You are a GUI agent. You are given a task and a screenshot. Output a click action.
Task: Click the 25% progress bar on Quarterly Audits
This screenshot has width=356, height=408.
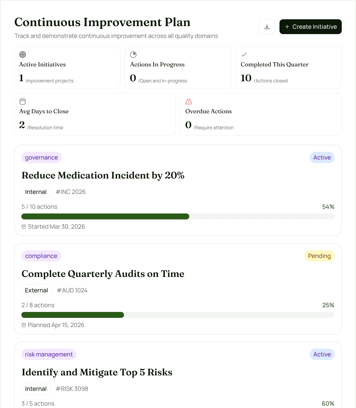pyautogui.click(x=178, y=315)
